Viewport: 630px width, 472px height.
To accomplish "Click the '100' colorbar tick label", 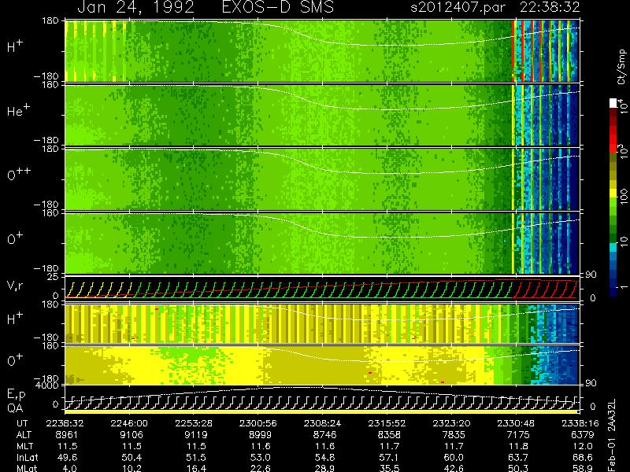I will coord(623,197).
